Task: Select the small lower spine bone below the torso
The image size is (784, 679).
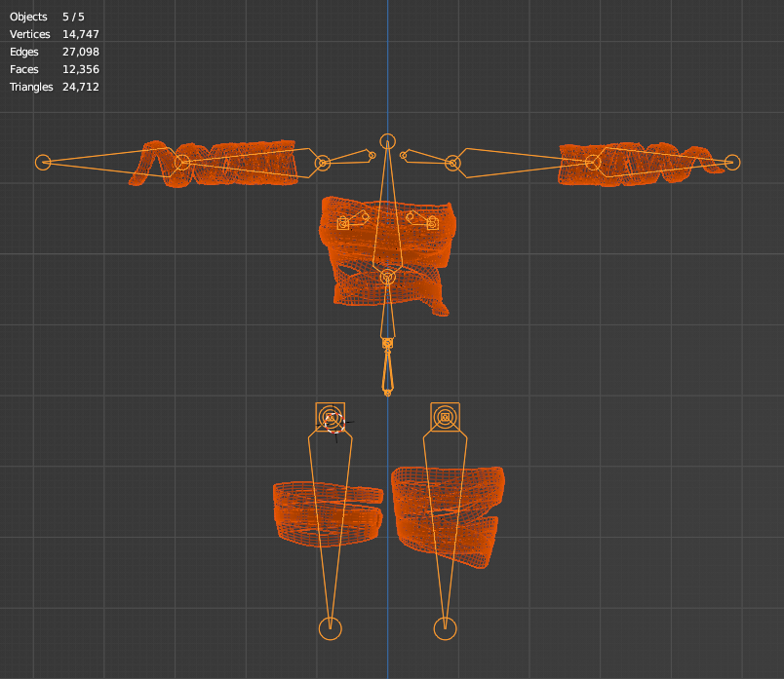Action: tap(387, 371)
